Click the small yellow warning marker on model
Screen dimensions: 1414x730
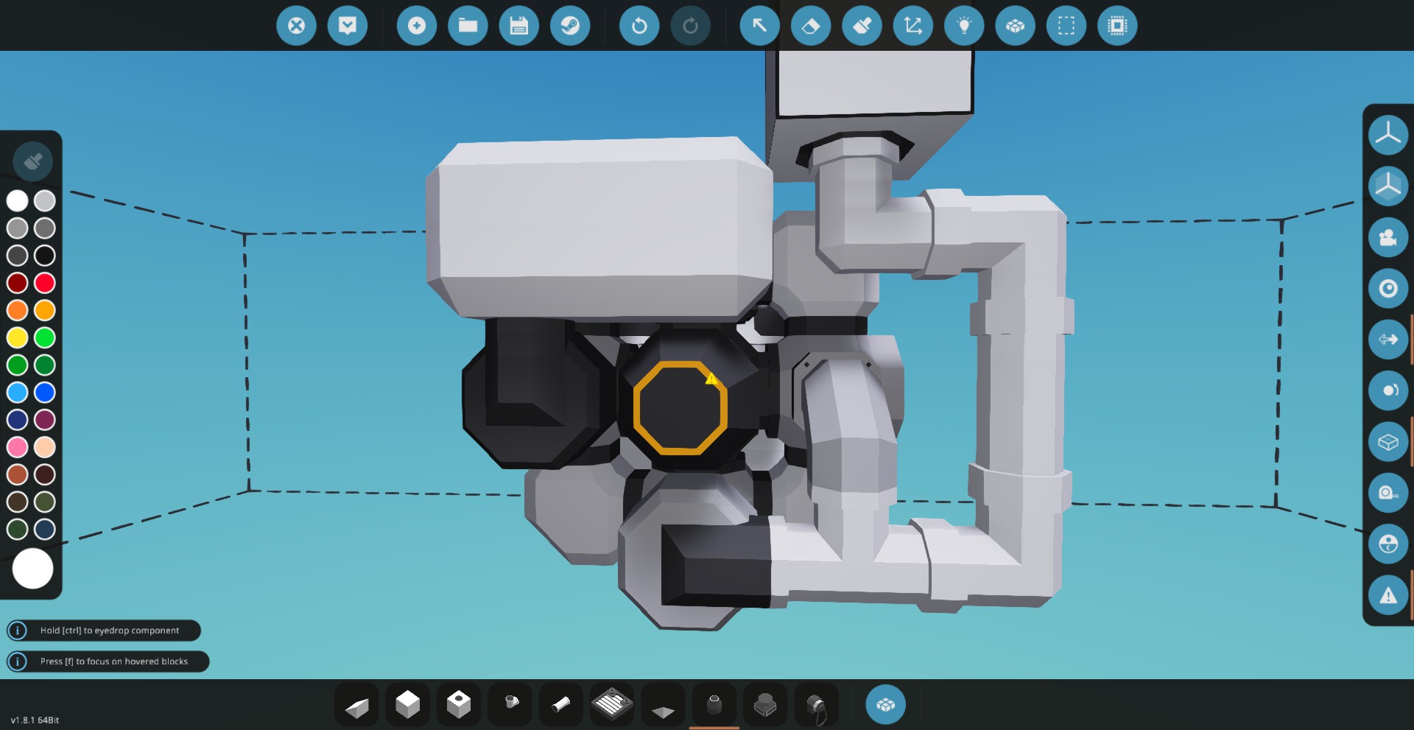[x=711, y=379]
